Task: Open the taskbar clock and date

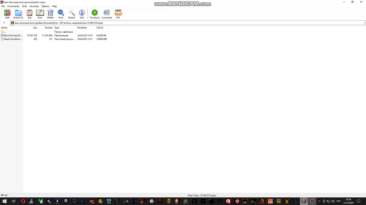Action: tap(348, 201)
